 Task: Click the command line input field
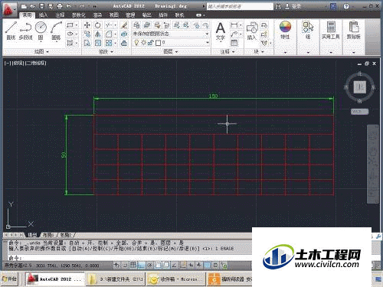click(x=128, y=258)
